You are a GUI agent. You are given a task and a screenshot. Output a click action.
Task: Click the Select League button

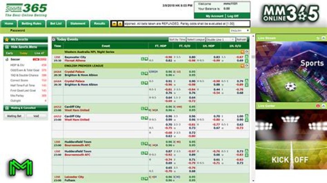tap(196, 39)
